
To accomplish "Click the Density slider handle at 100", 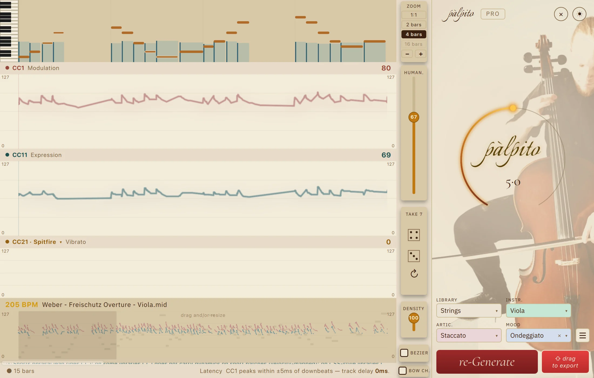I will (414, 318).
